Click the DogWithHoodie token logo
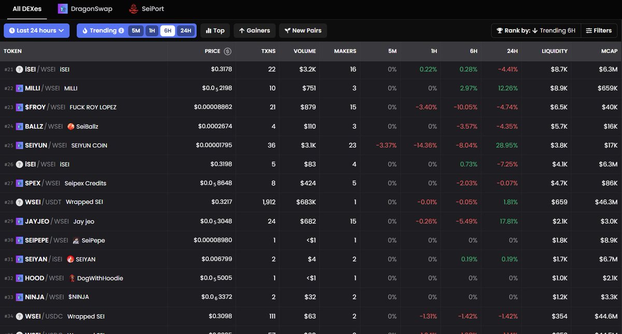The image size is (622, 334). (72, 279)
